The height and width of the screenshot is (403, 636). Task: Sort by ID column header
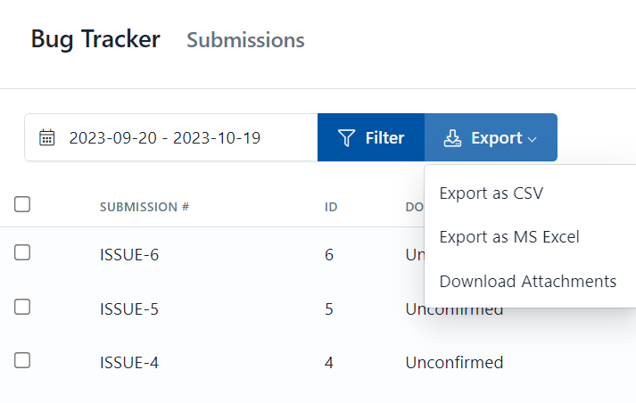[330, 207]
